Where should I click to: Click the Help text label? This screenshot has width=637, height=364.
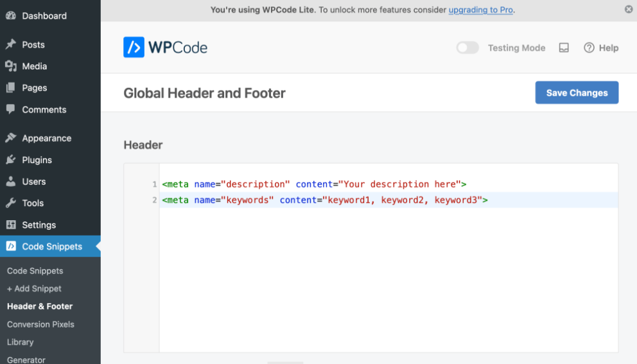pyautogui.click(x=609, y=48)
